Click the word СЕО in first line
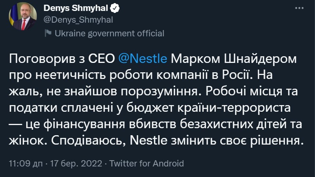Image resolution: width=315 pixels, height=177 pixels. (x=101, y=59)
